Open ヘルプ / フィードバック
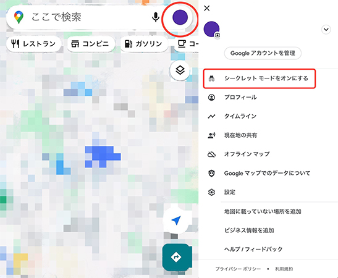 pyautogui.click(x=253, y=249)
